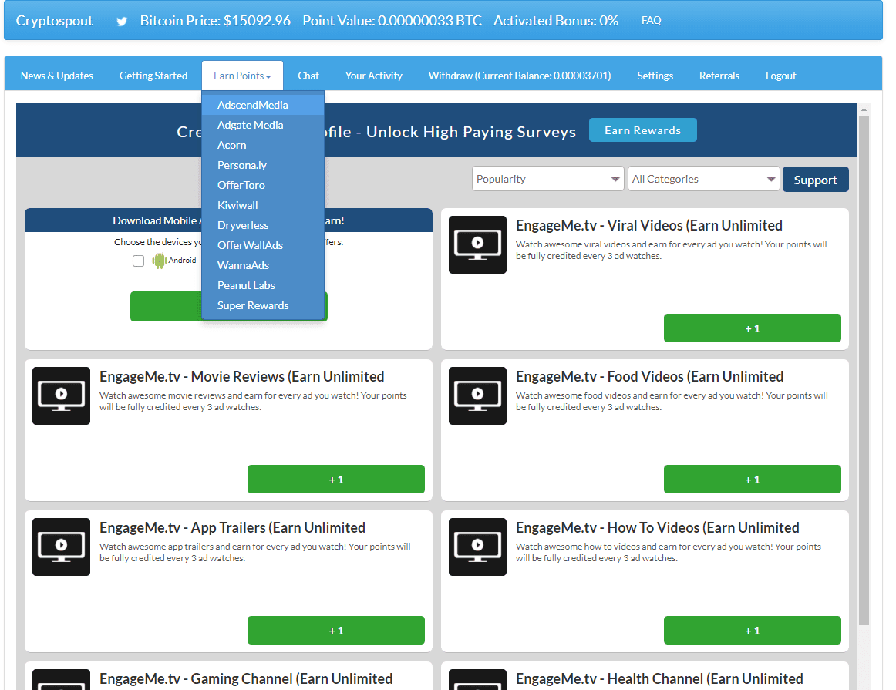Click +1 button for Food Videos offer
The image size is (896, 690).
coord(752,480)
